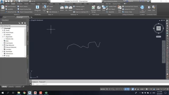Expand the Pipe Networks tree node
This screenshot has width=169, height=95.
pyautogui.click(x=3, y=45)
